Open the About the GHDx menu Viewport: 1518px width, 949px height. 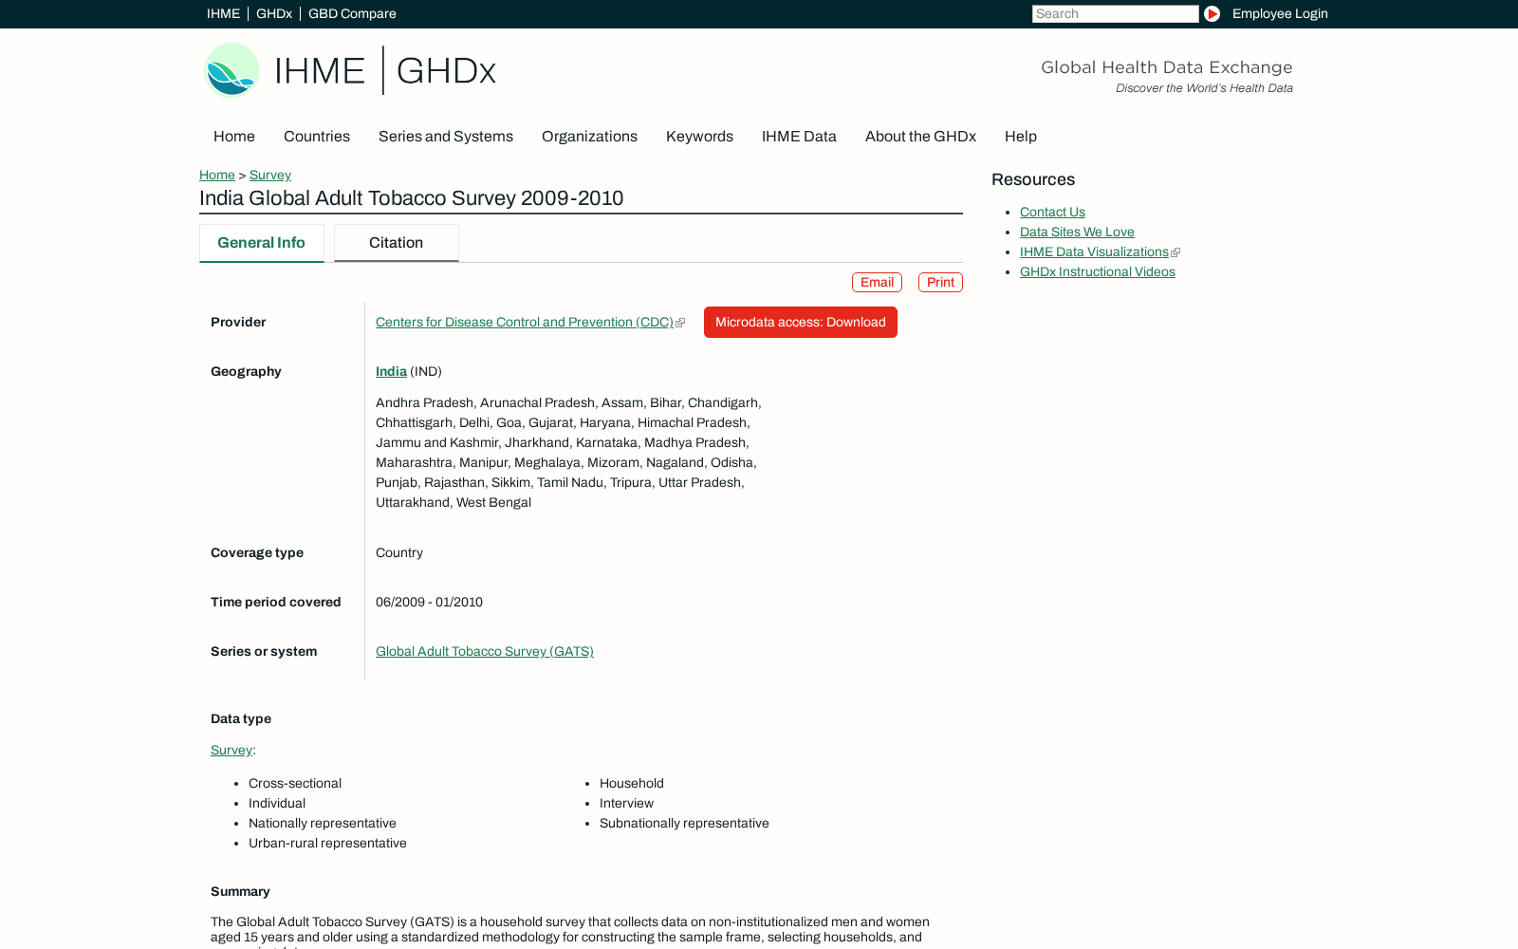tap(920, 137)
